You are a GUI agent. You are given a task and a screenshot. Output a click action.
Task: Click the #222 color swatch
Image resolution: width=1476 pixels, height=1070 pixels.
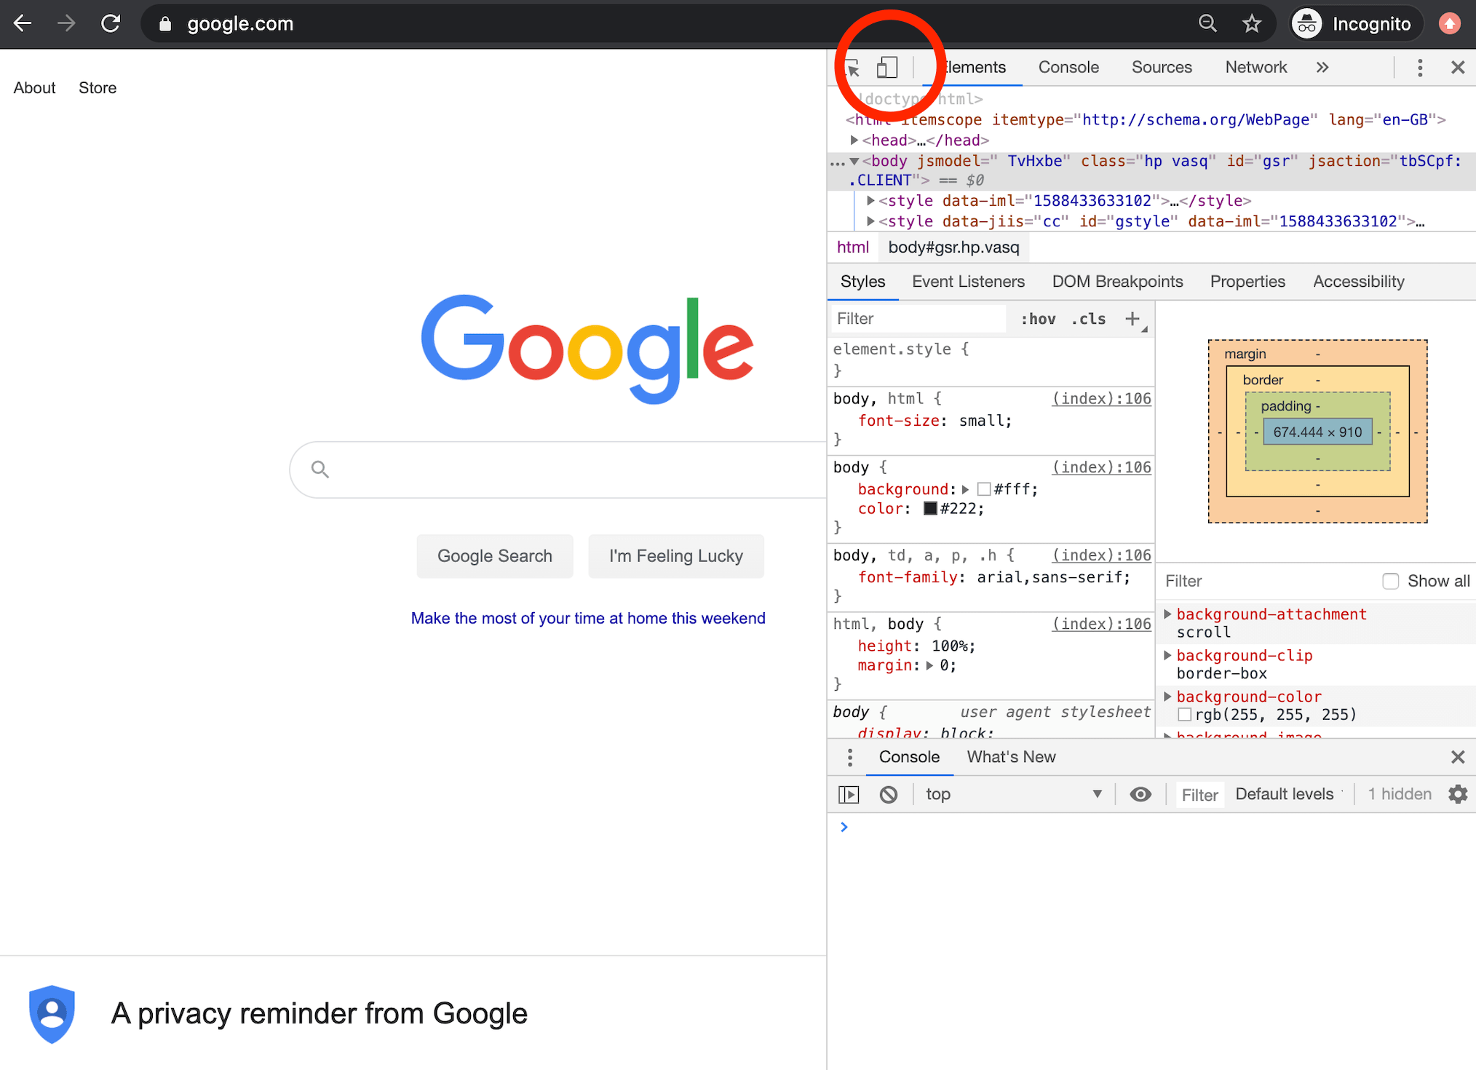coord(930,509)
